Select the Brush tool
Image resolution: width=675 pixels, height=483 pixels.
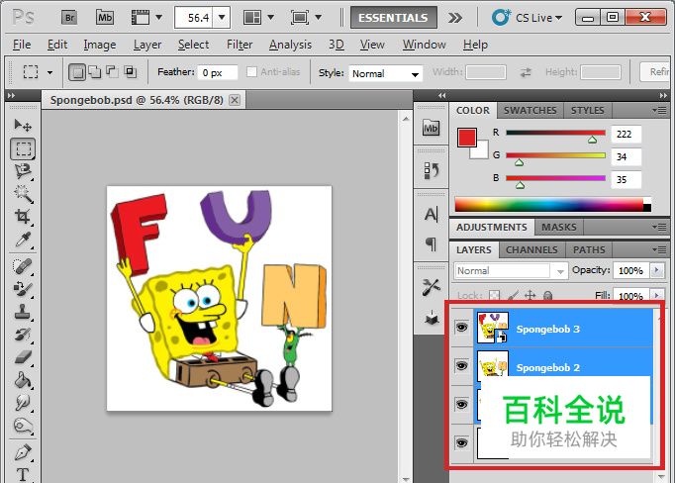tap(23, 288)
